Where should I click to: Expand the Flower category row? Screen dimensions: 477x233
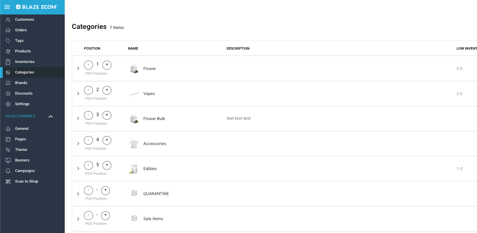tap(78, 68)
